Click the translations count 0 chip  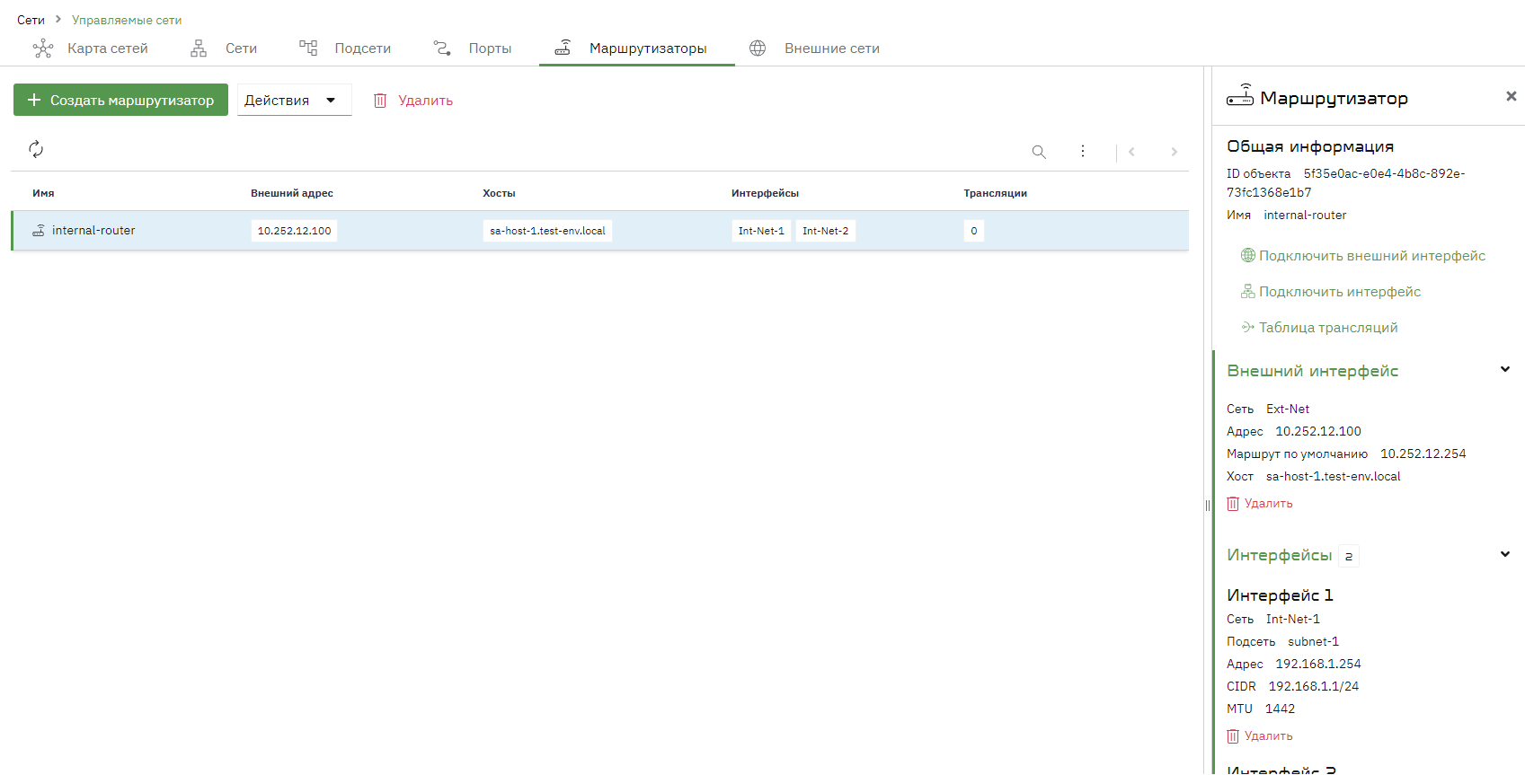click(974, 231)
